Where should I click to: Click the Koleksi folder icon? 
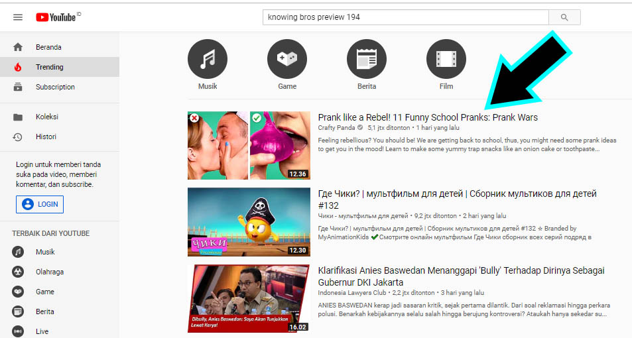[18, 117]
